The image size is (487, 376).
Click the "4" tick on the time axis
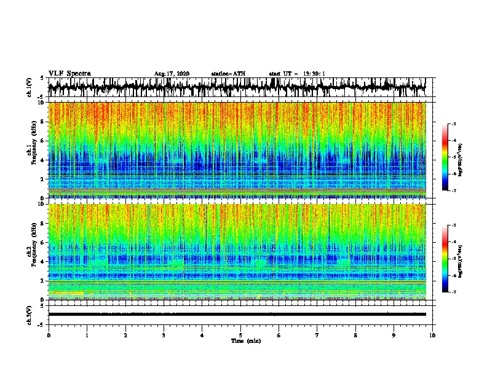tap(202, 335)
